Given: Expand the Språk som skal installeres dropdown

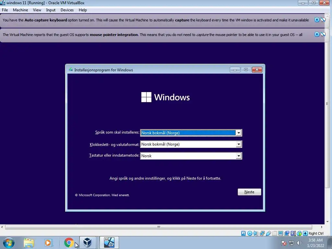Looking at the screenshot, I should 239,133.
